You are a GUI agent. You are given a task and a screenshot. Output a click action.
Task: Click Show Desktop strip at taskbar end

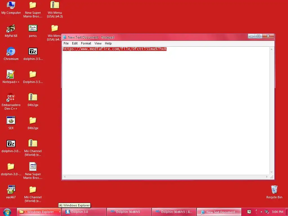pos(287,212)
